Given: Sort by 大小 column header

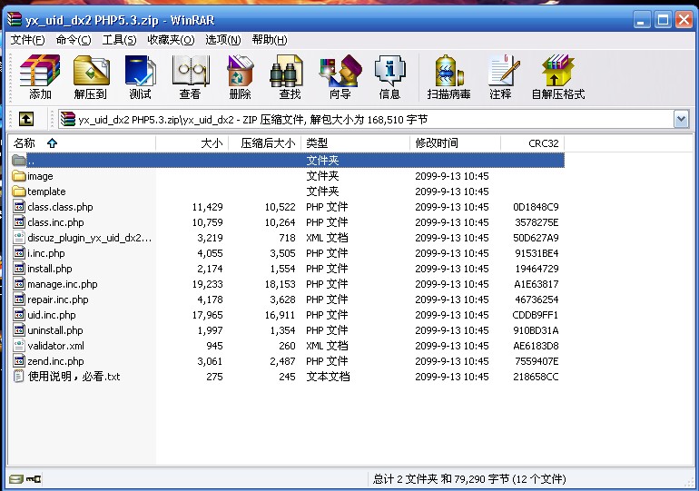Looking at the screenshot, I should pyautogui.click(x=192, y=143).
